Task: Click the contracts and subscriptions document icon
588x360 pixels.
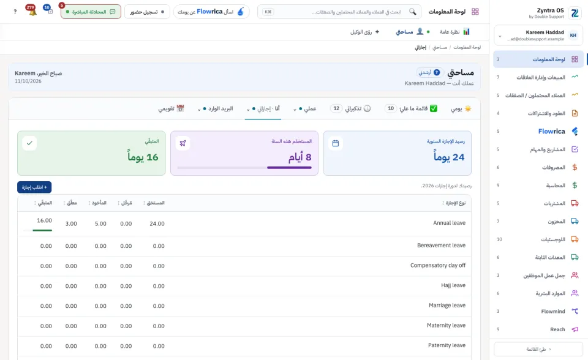Action: tap(575, 113)
